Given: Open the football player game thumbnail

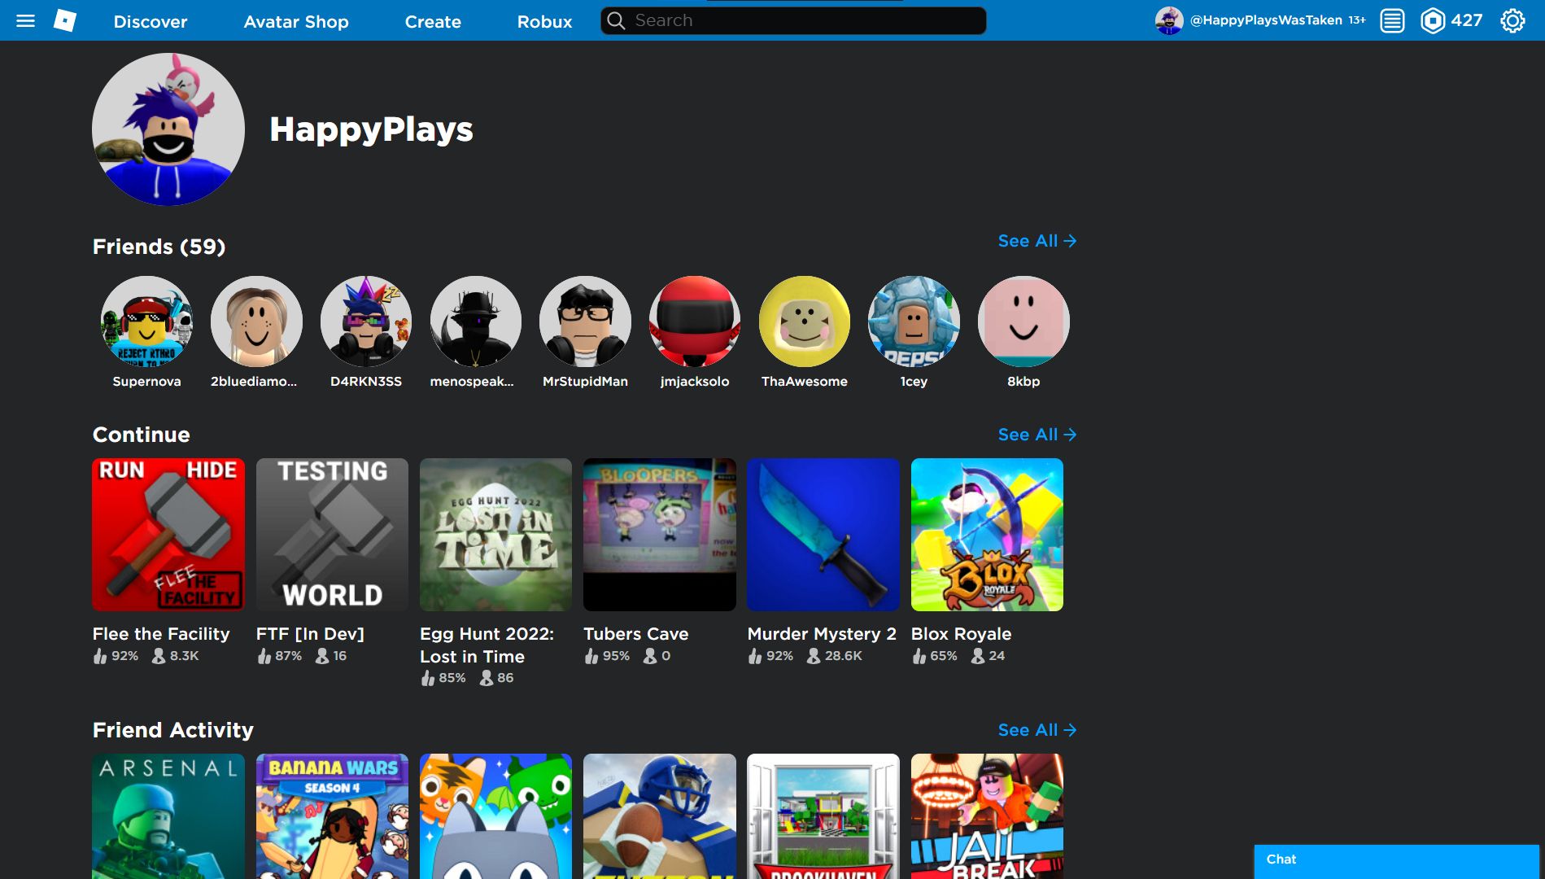Looking at the screenshot, I should coord(660,816).
